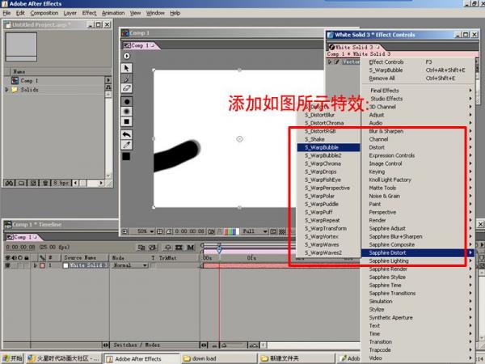Screen dimensions: 485x364
Task: Select Sapphire Distort in effects menu
Action: pyautogui.click(x=418, y=252)
